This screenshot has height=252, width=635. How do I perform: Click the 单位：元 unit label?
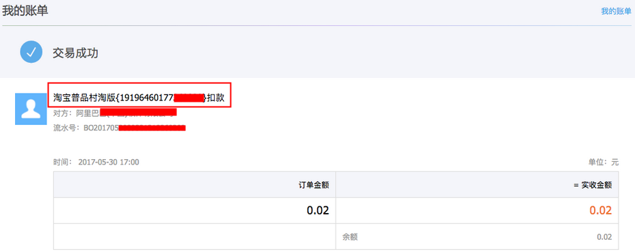tap(604, 163)
